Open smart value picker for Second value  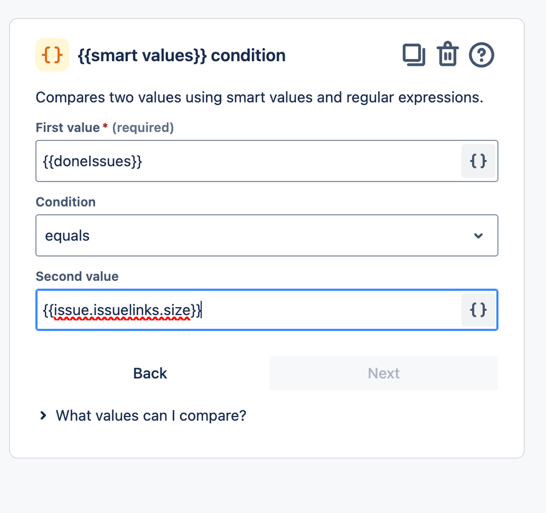point(478,310)
